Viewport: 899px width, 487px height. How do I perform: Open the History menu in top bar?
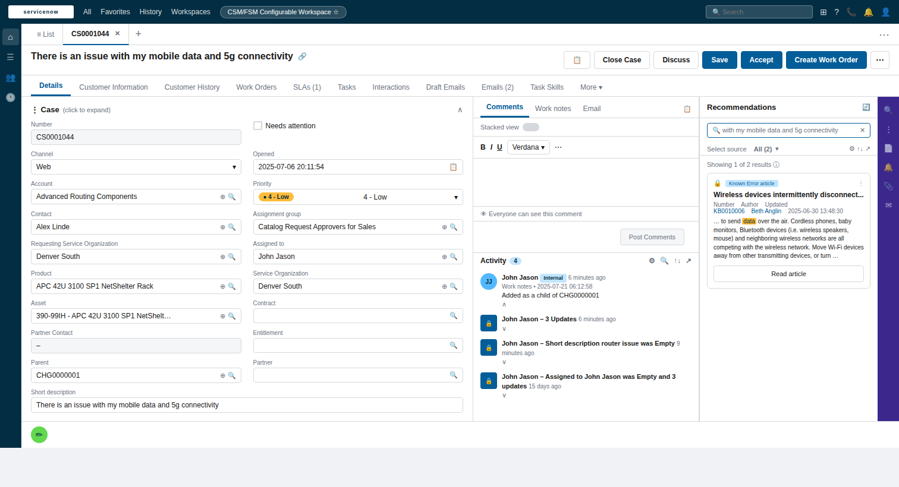(150, 12)
